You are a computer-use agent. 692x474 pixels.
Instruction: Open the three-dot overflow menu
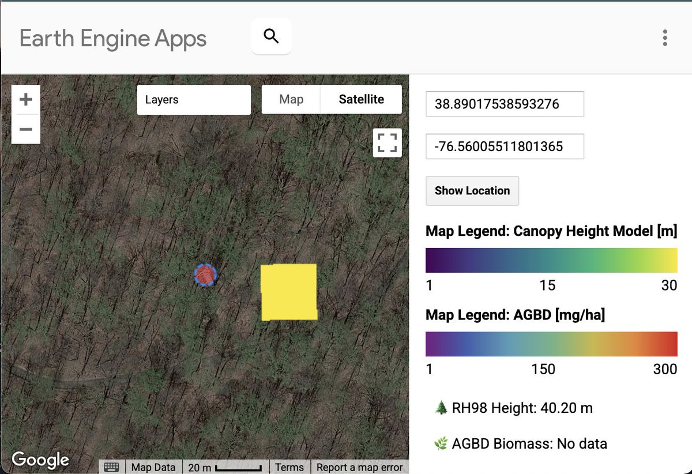point(665,38)
